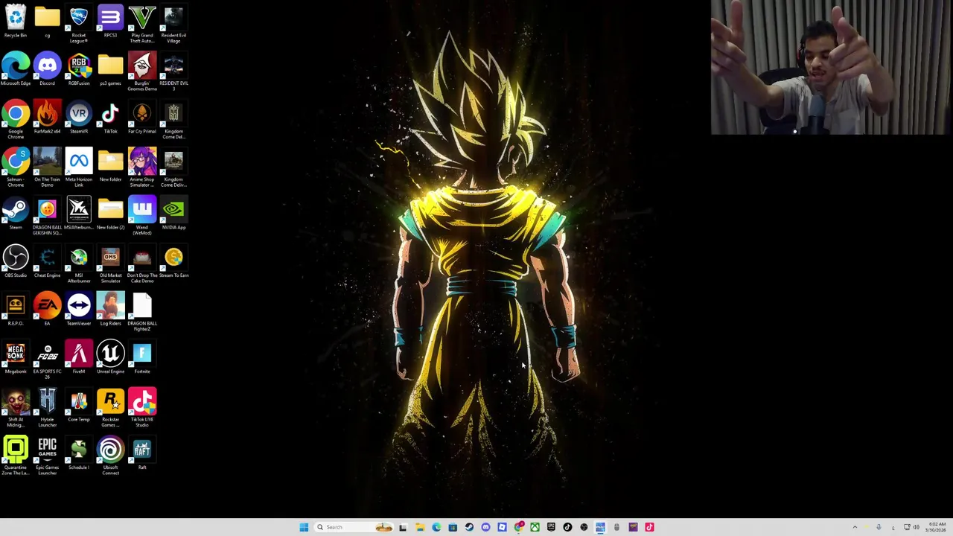
Task: Click the microphone icon in system tray
Action: (879, 527)
